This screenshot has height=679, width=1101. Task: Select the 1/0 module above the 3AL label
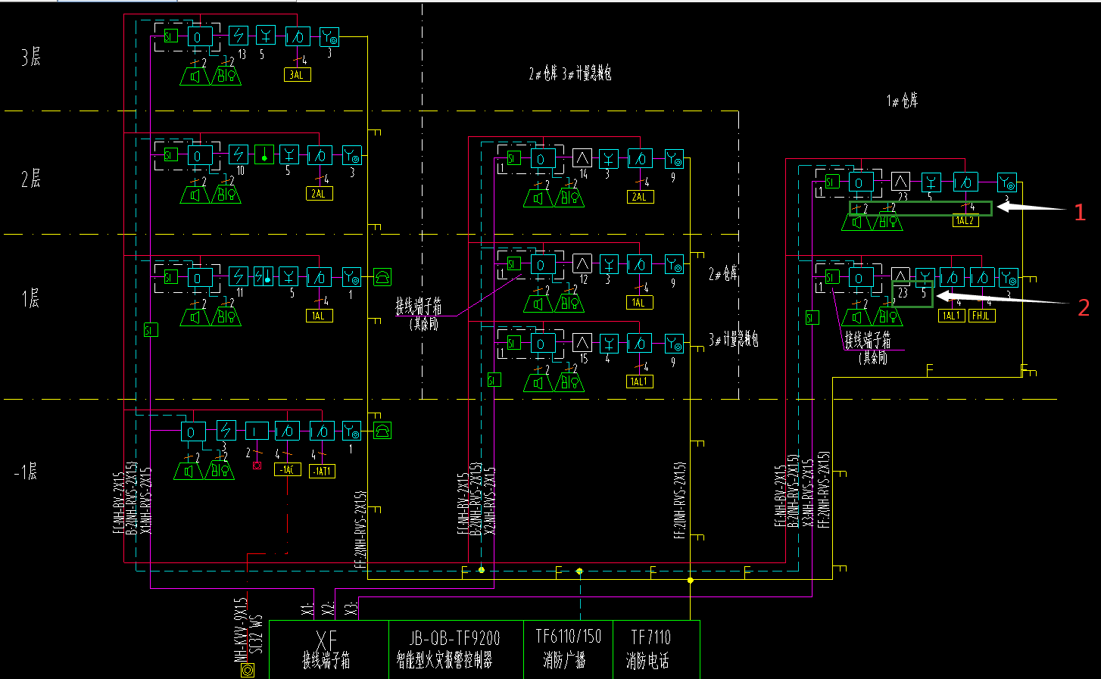pyautogui.click(x=297, y=36)
